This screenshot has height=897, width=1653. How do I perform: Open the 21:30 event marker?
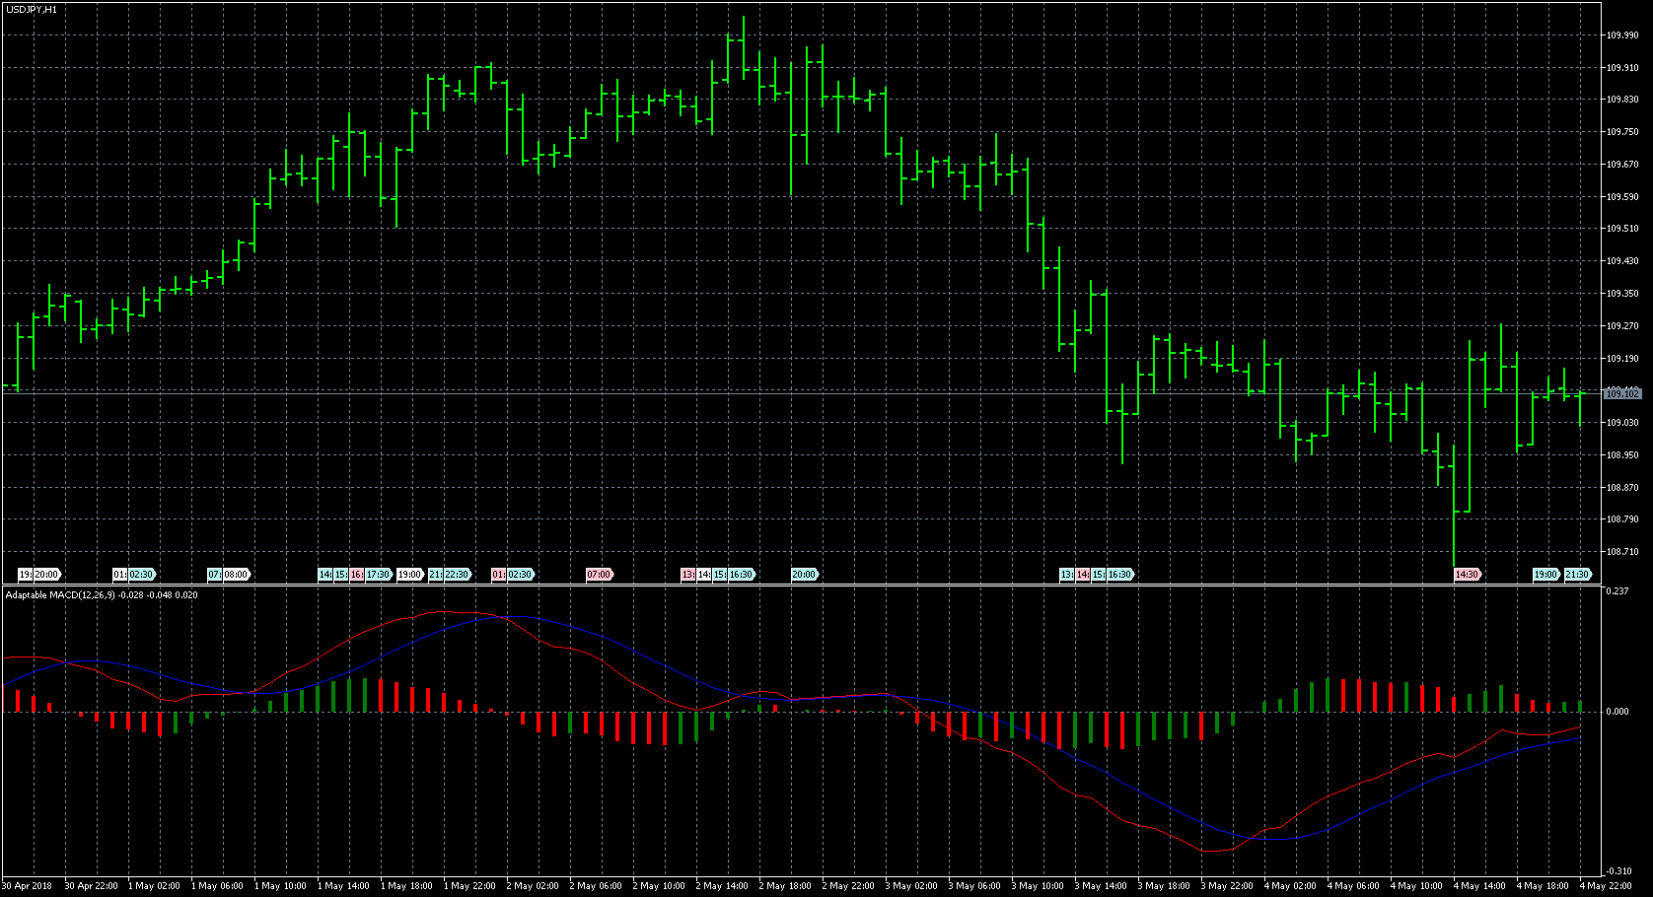[x=1578, y=575]
